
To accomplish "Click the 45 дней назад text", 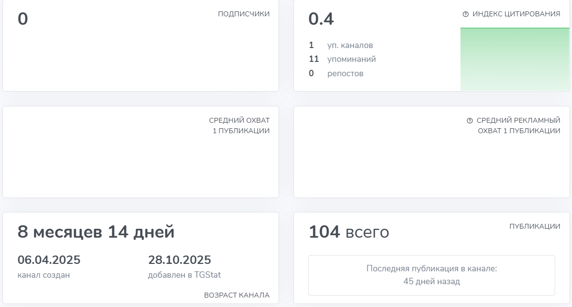I will click(431, 282).
